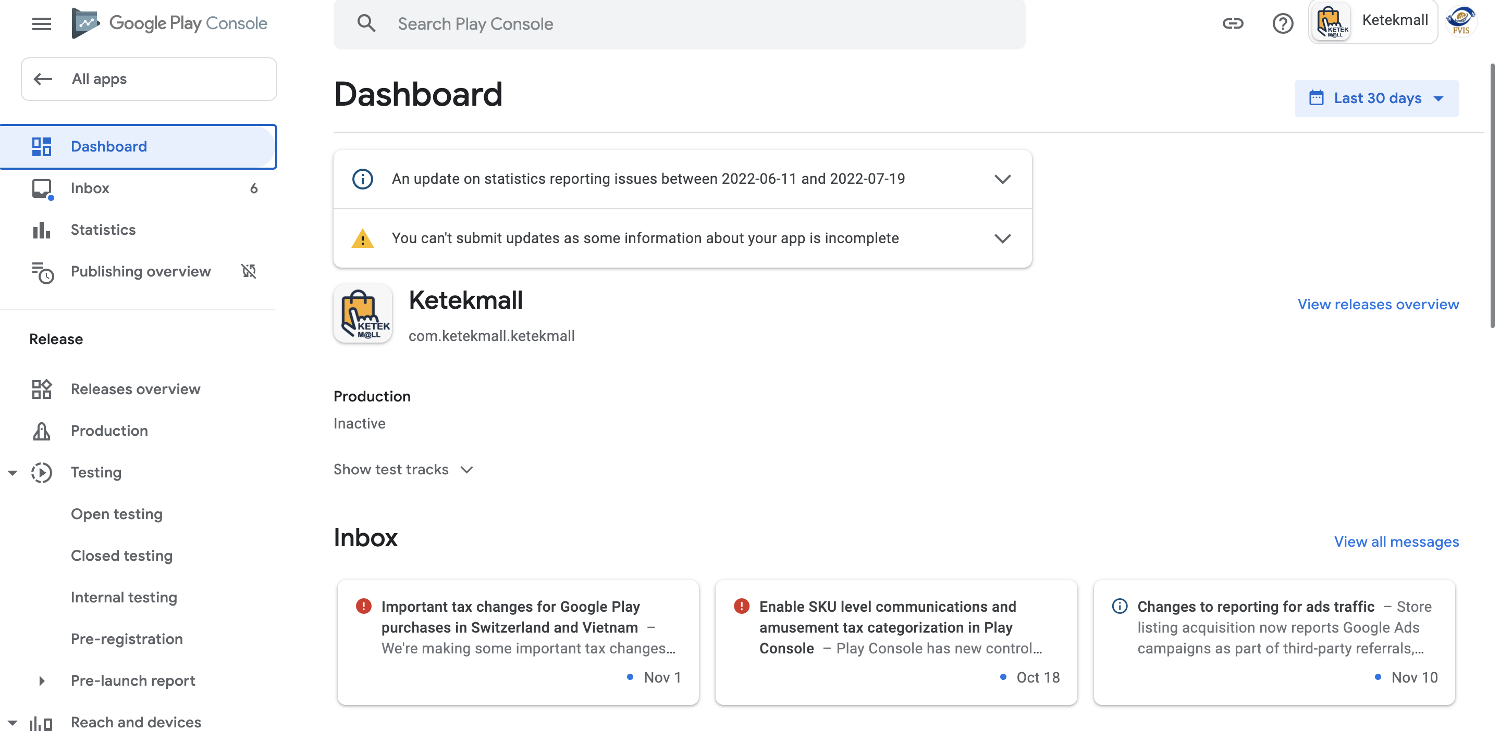
Task: Open the help question mark icon
Action: pyautogui.click(x=1283, y=23)
